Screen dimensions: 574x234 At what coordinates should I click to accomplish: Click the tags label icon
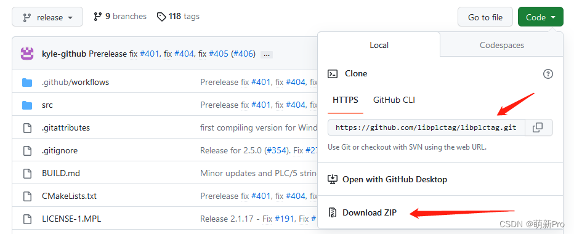click(x=161, y=17)
